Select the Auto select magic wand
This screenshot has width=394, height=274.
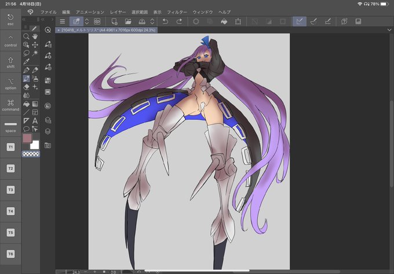[35, 53]
